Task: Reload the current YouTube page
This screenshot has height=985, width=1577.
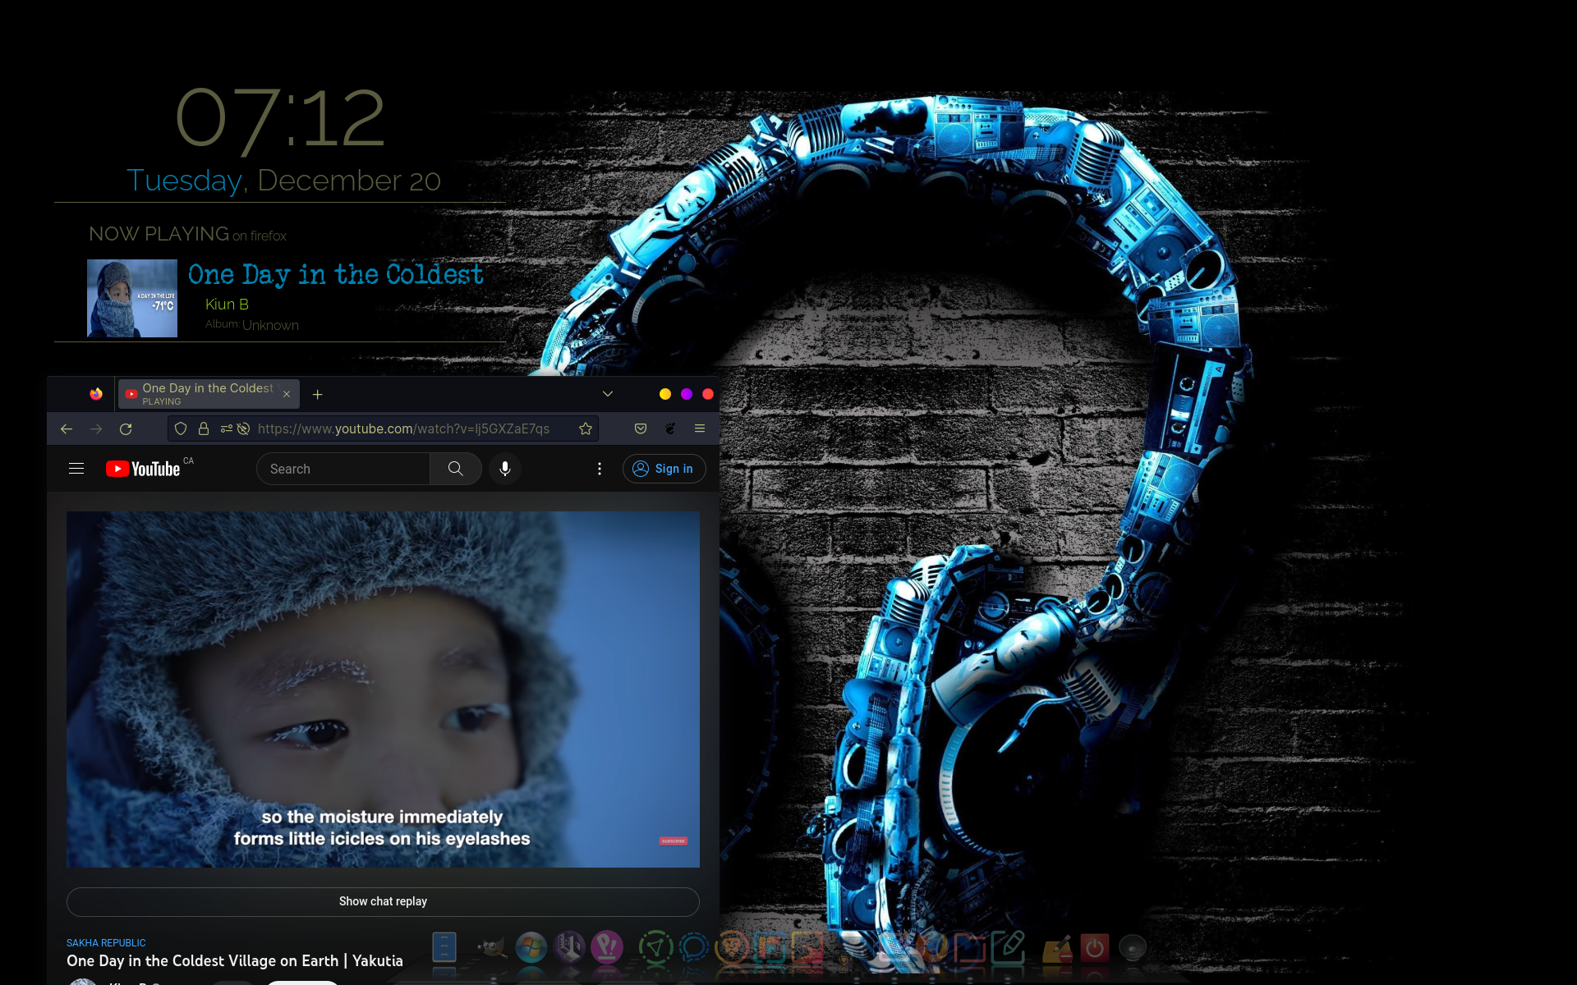Action: point(126,428)
